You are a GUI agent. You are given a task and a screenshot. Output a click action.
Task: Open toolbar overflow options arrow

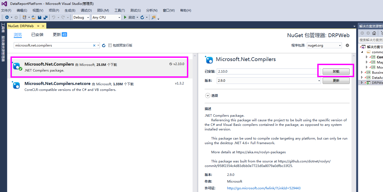pyautogui.click(x=158, y=19)
